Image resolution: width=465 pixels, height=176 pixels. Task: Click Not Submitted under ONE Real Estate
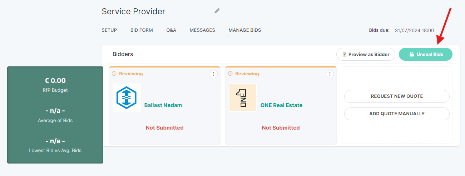pos(281,127)
